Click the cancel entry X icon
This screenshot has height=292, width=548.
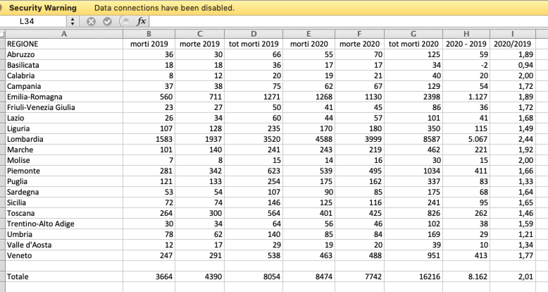tap(91, 22)
